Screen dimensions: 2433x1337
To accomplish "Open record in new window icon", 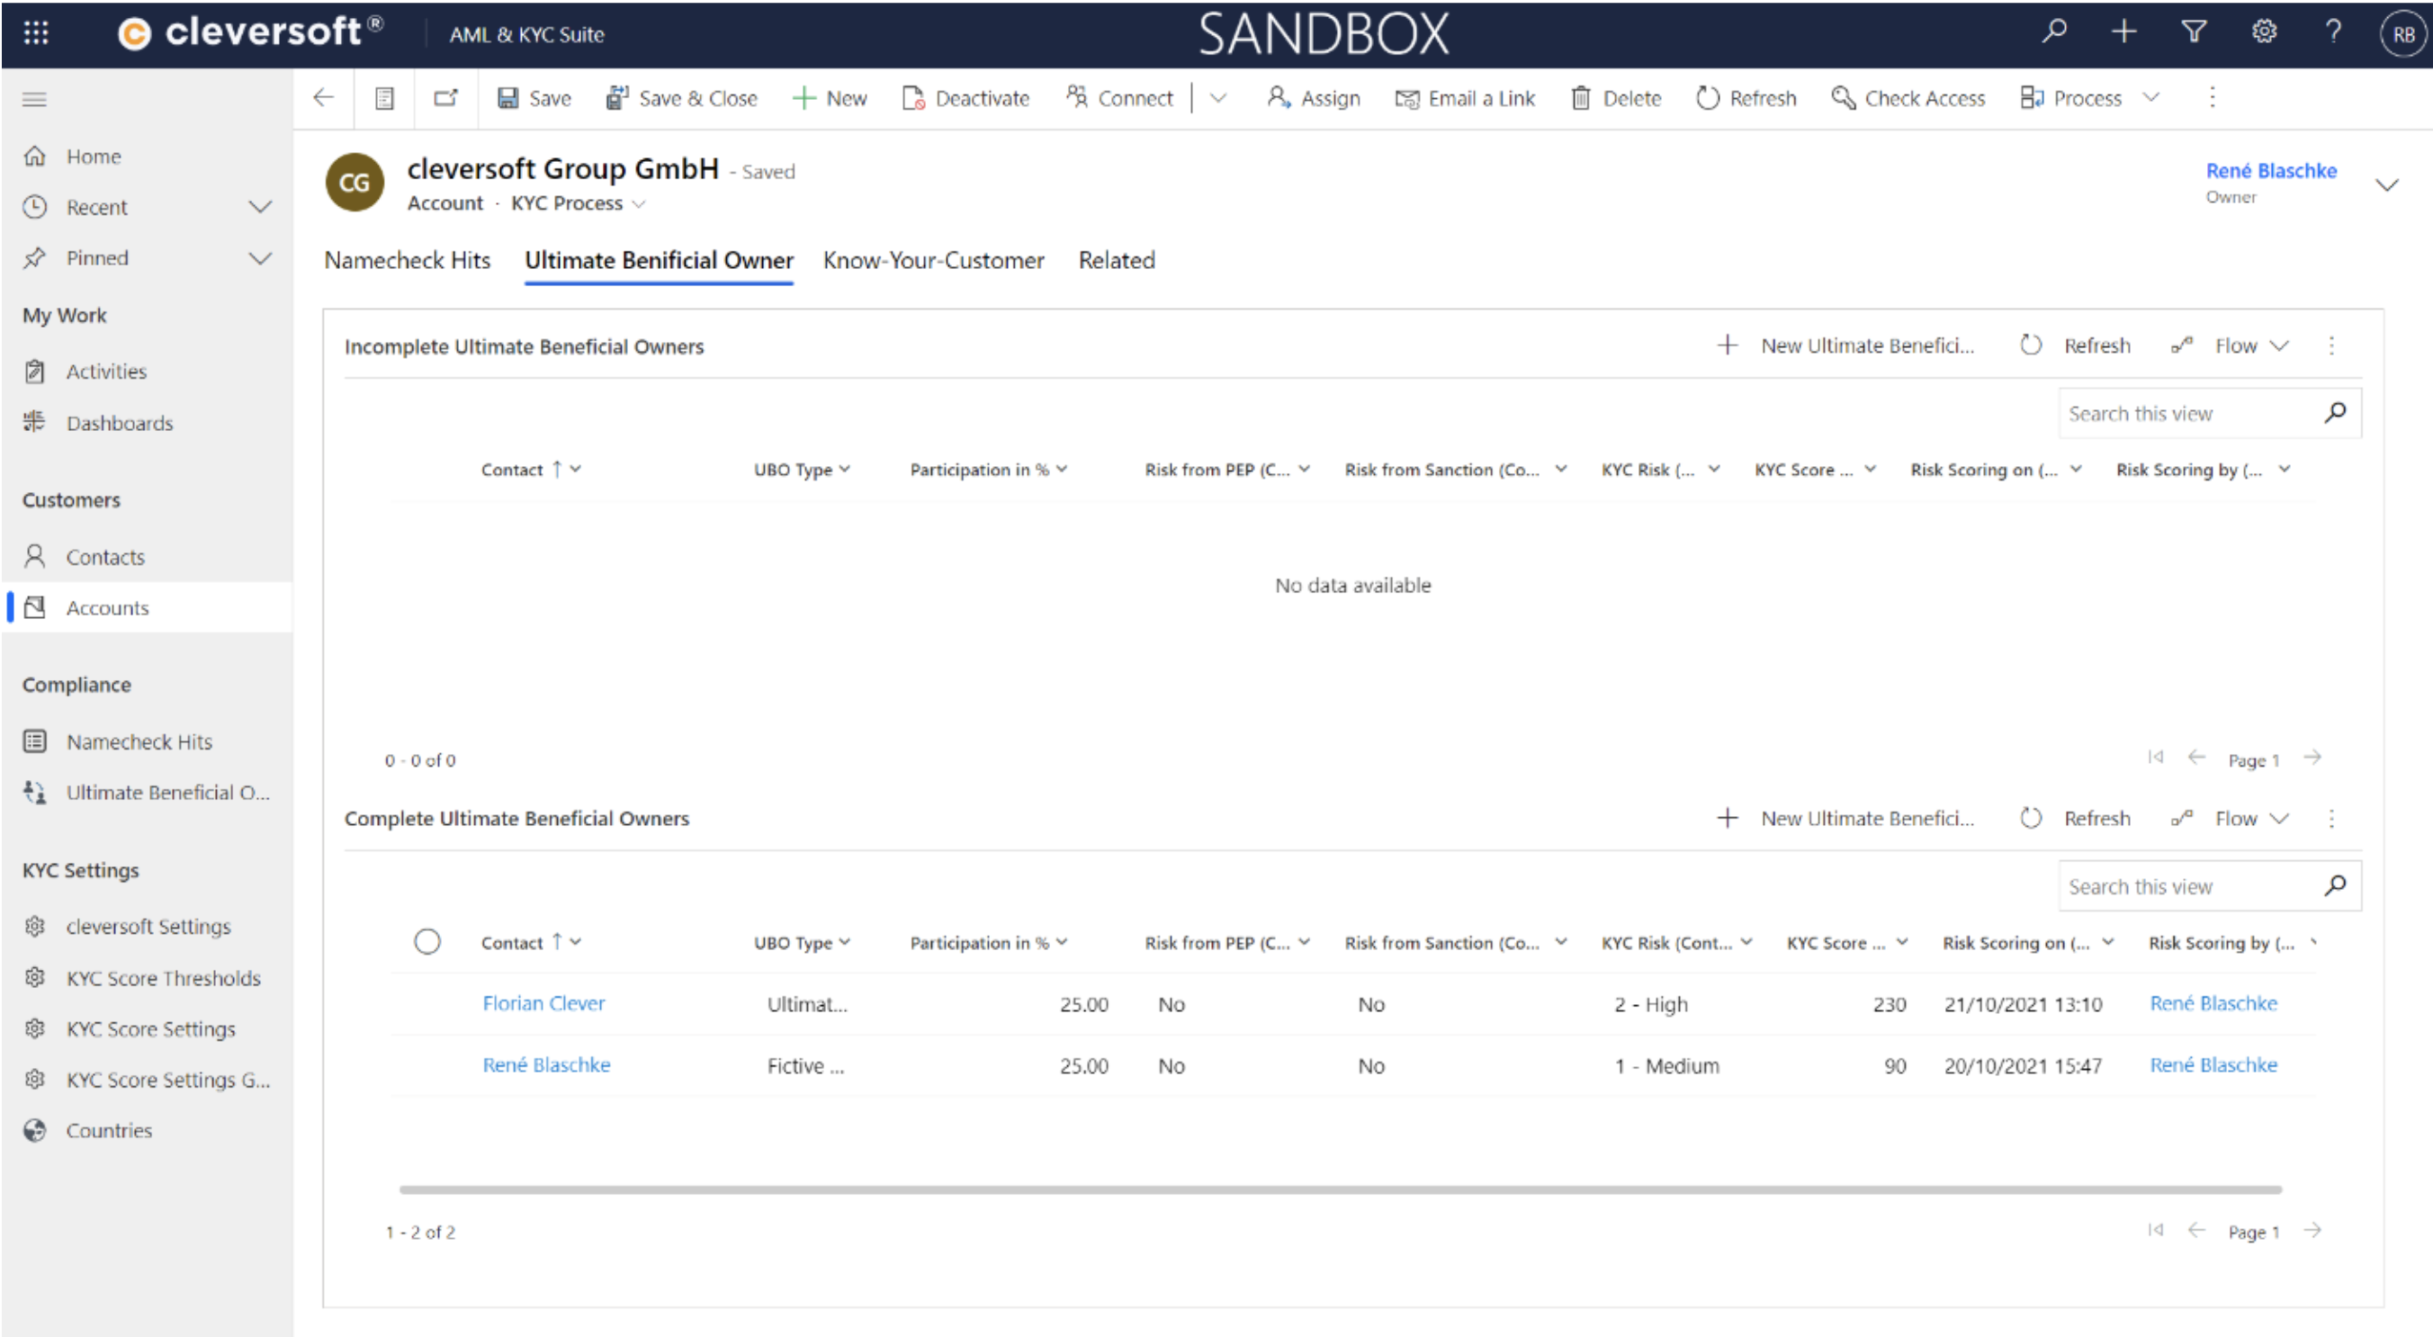I will point(445,97).
